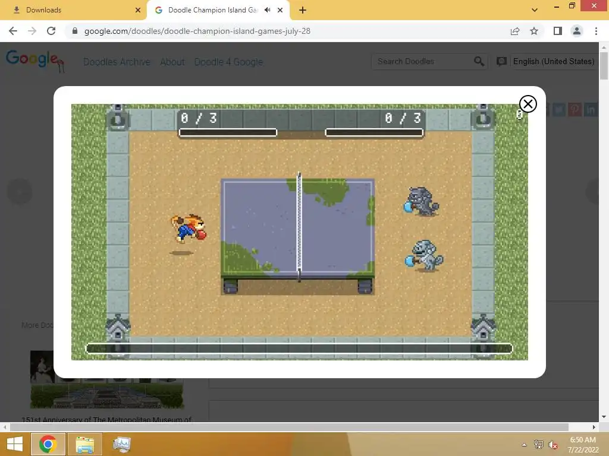Click the 151st Anniversary Metropolitan Museum link
This screenshot has width=609, height=456.
107,419
